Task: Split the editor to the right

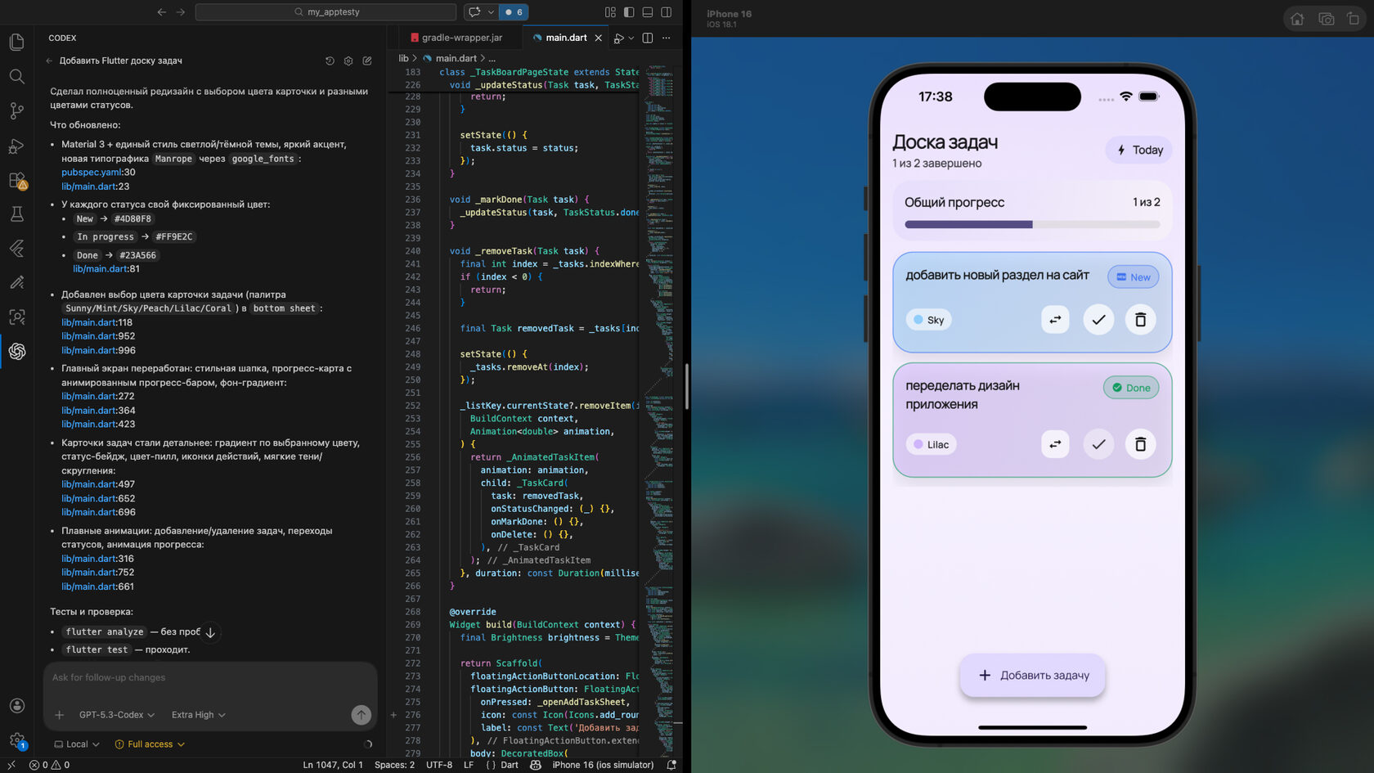Action: pyautogui.click(x=648, y=38)
